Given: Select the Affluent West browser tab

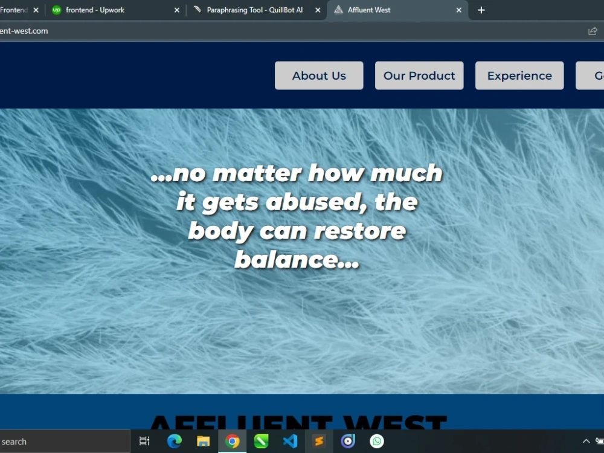Looking at the screenshot, I should (x=397, y=10).
